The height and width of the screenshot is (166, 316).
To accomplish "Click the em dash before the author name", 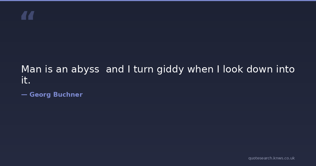I will (x=24, y=95).
